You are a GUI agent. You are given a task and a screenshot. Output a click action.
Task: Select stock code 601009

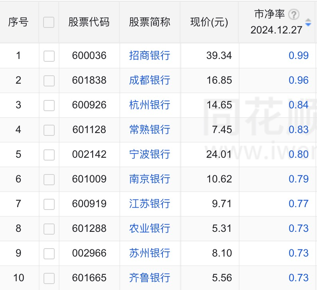tap(89, 179)
